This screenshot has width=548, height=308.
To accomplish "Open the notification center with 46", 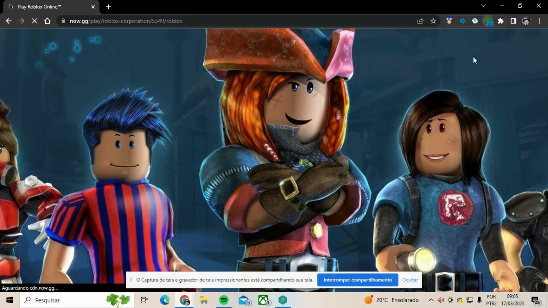I will [536, 301].
